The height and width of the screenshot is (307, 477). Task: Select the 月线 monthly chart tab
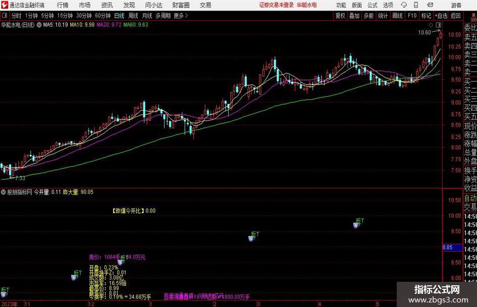147,16
